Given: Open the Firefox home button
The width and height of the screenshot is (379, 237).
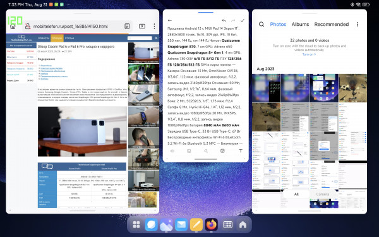Looking at the screenshot, I should [13, 27].
